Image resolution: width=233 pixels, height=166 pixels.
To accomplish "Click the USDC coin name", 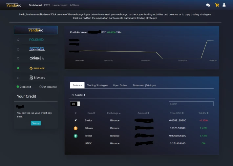I will pyautogui.click(x=88, y=143).
